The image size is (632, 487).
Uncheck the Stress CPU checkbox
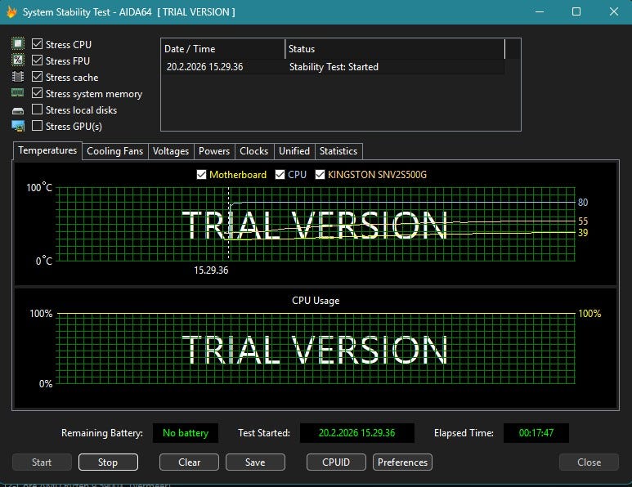[x=37, y=44]
